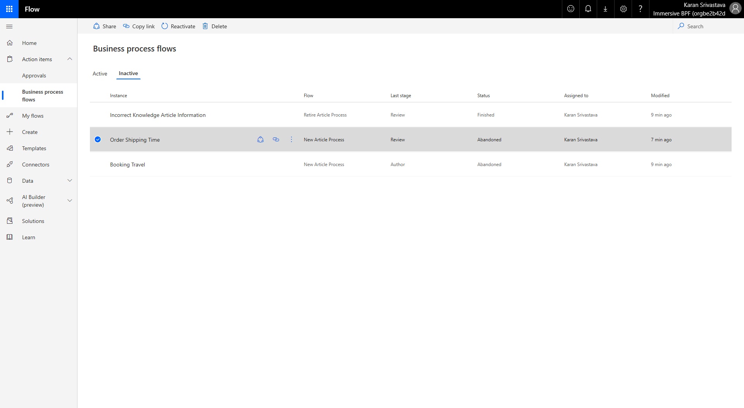Collapse the Action items section chevron

coord(70,59)
